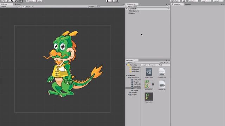
Task: Click the Resources breadcrumb
Action: point(152,65)
